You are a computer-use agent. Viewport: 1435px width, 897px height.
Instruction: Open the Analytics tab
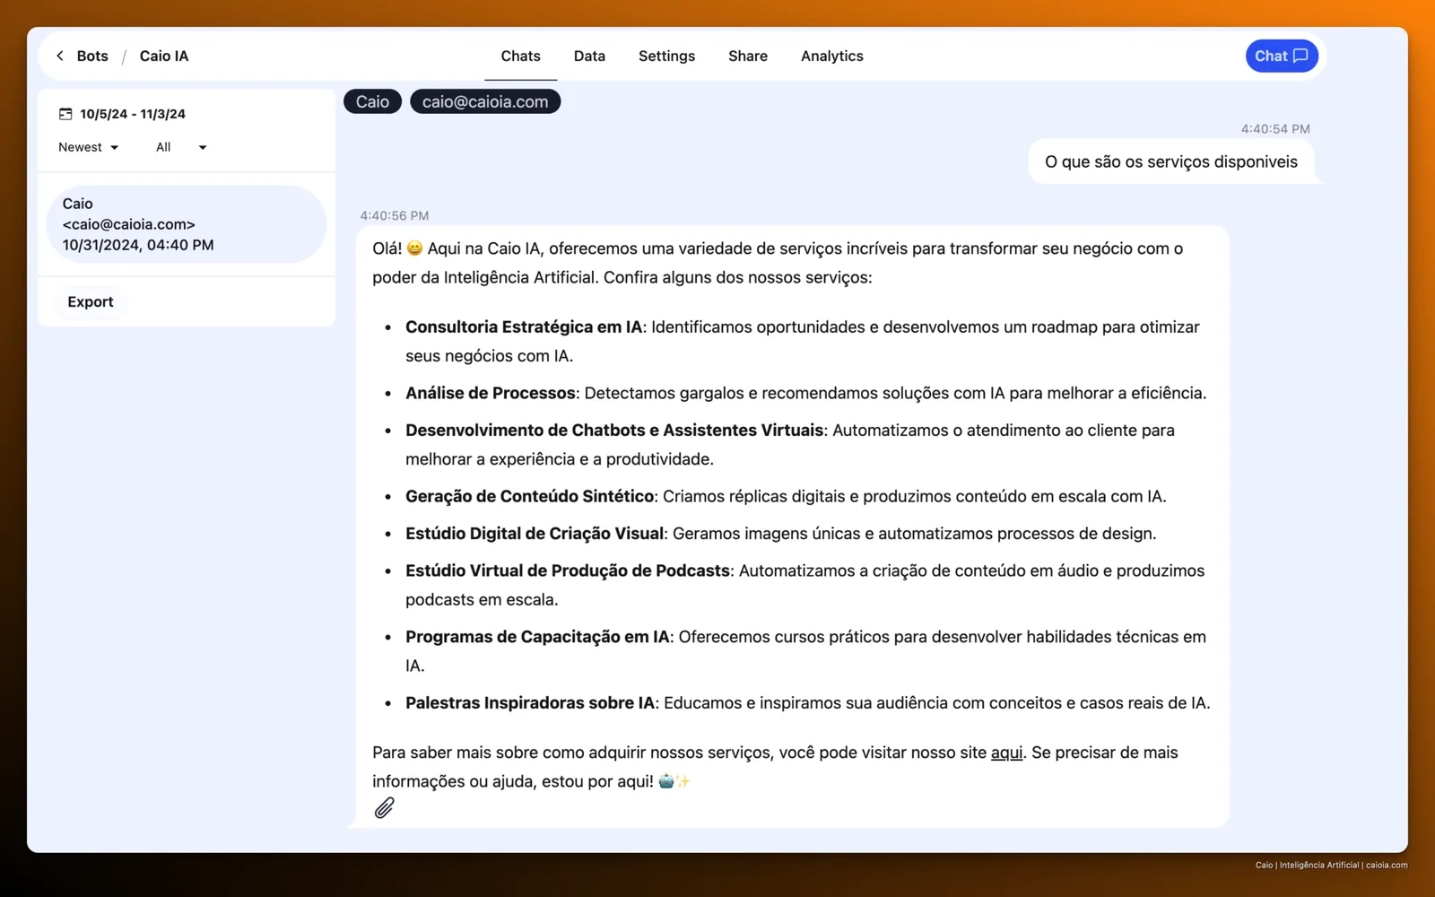tap(832, 56)
